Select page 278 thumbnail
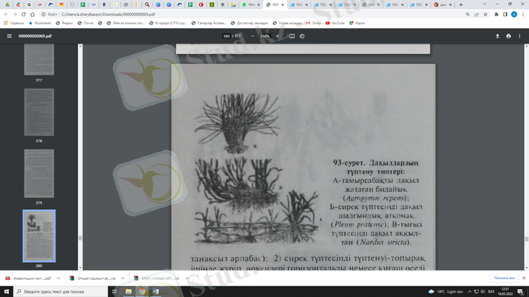The height and width of the screenshot is (297, 529). (39, 112)
